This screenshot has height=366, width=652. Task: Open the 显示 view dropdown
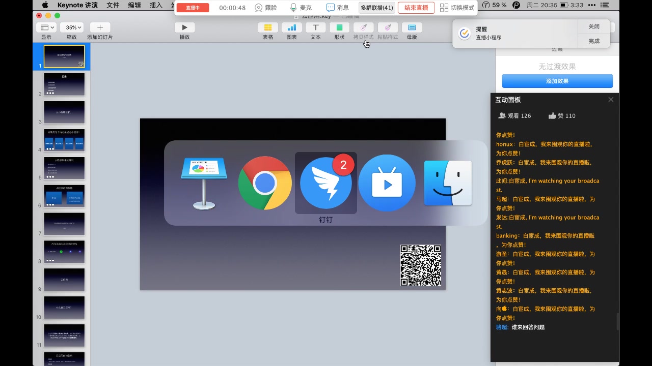(x=46, y=27)
